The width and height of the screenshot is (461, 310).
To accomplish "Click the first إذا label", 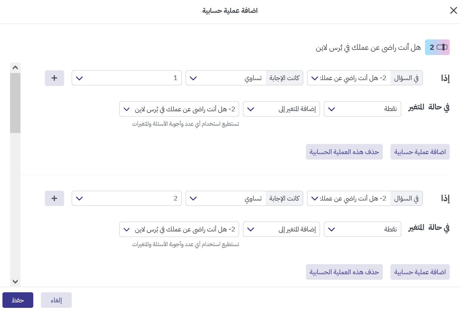I will point(445,78).
